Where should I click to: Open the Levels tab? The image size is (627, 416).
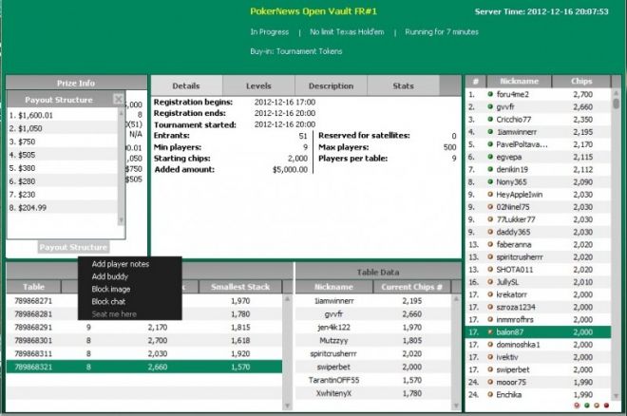tap(258, 85)
